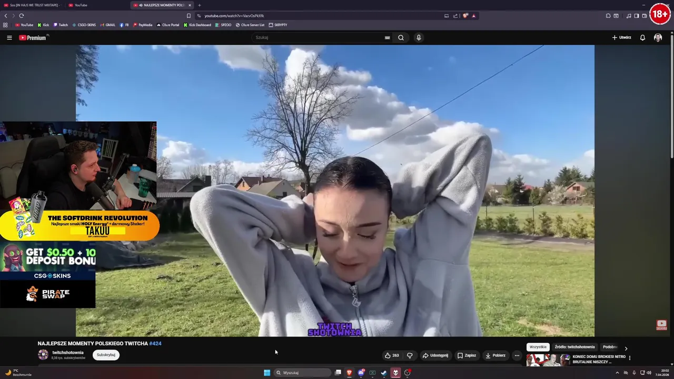Open the on-screen keyboard in the search box
This screenshot has height=379, width=674.
click(x=388, y=37)
